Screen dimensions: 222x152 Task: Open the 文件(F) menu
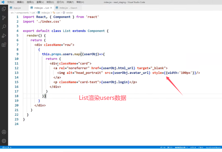point(11,2)
